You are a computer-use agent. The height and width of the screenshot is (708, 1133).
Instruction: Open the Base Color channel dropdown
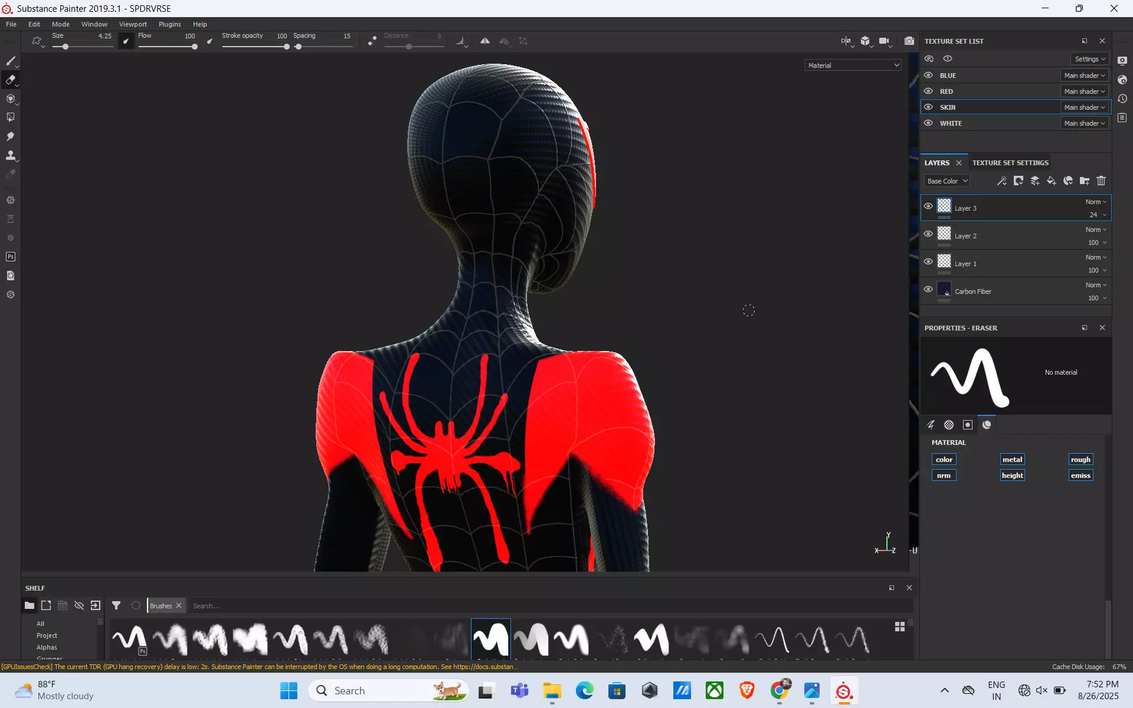(947, 181)
